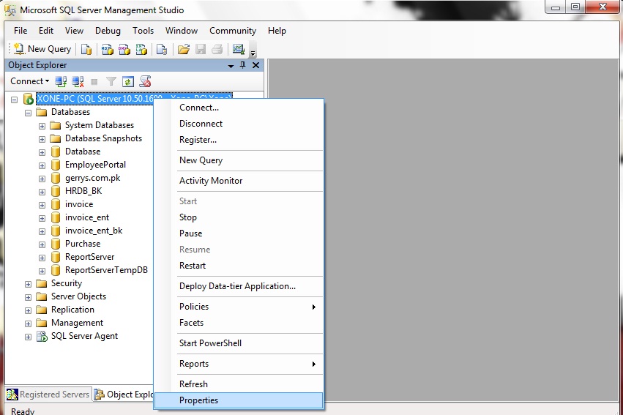Click the Save disk icon
The width and height of the screenshot is (623, 415).
pyautogui.click(x=201, y=49)
